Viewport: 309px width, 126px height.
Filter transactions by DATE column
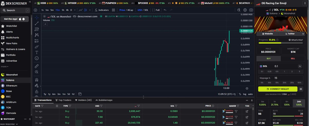(x=42, y=106)
